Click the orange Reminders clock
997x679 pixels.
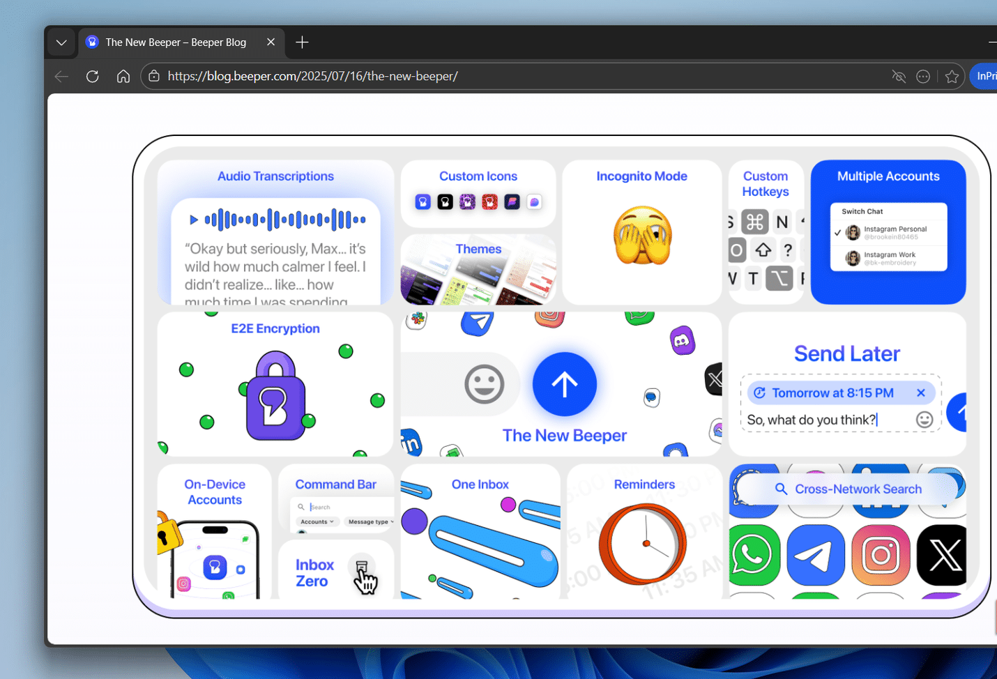click(x=643, y=543)
